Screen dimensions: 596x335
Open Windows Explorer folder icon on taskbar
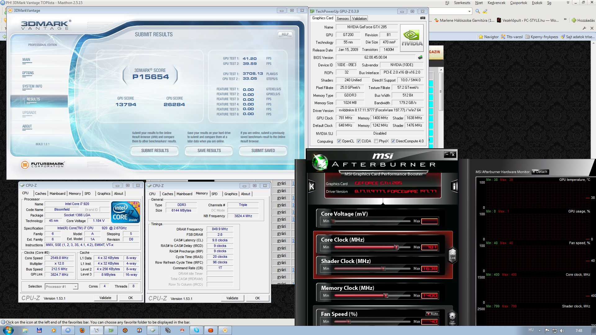click(x=25, y=330)
